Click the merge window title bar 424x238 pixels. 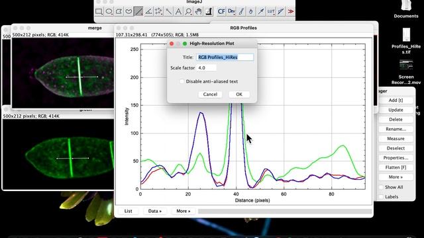point(63,28)
